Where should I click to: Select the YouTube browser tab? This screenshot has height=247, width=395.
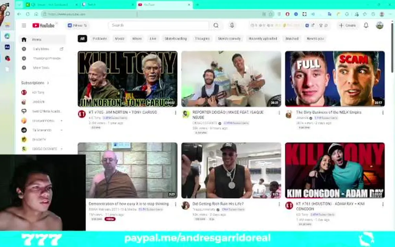(x=165, y=4)
